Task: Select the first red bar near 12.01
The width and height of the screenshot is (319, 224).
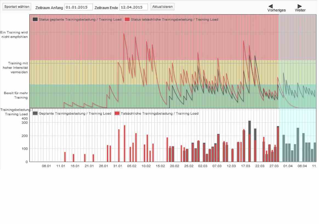Action: tap(65, 157)
